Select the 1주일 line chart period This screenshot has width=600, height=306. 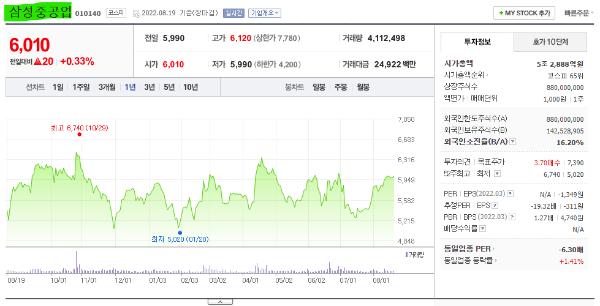click(81, 87)
